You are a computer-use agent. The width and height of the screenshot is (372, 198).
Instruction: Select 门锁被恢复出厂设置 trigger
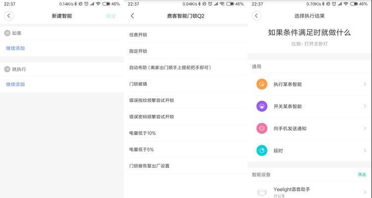point(186,166)
